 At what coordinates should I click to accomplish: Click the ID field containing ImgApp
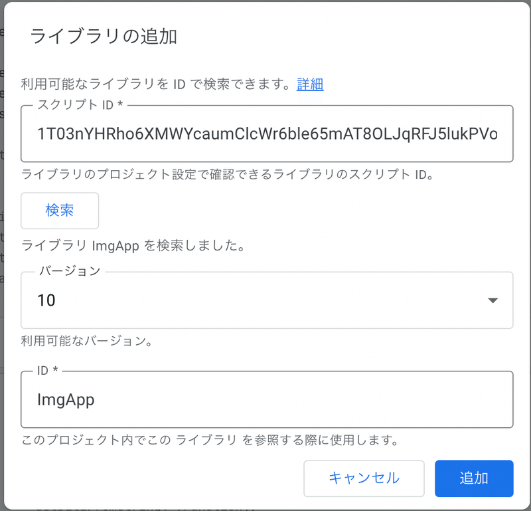tap(267, 399)
